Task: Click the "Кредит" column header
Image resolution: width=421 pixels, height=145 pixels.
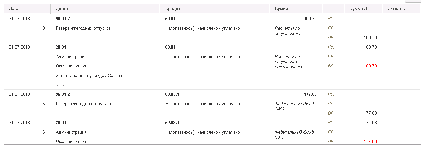Action: (x=173, y=9)
